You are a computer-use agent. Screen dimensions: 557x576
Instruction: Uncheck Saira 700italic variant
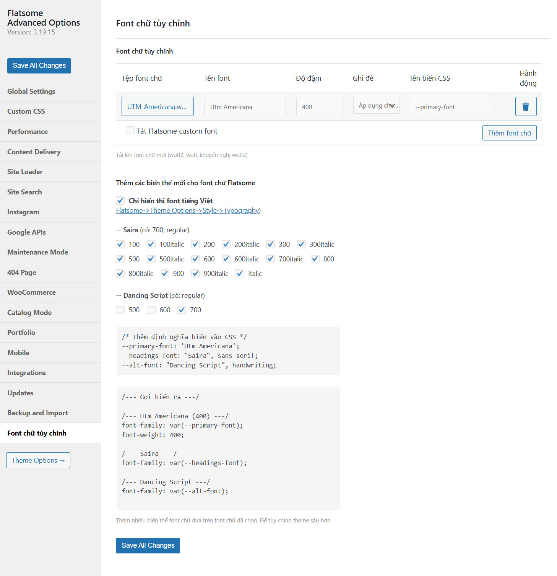270,259
